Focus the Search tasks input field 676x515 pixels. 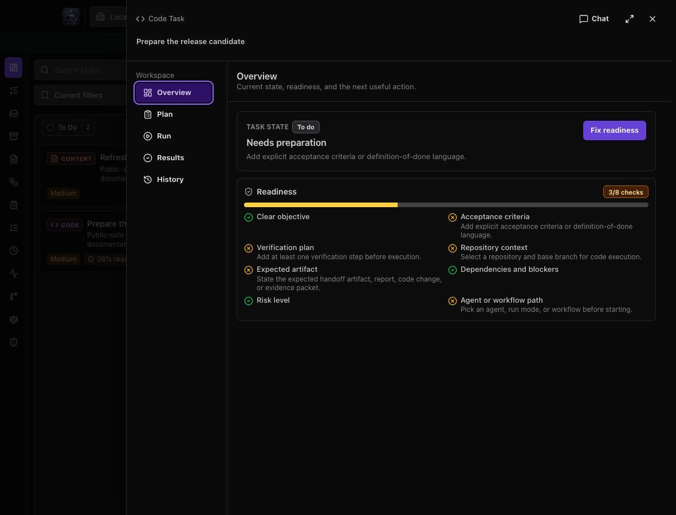point(81,70)
